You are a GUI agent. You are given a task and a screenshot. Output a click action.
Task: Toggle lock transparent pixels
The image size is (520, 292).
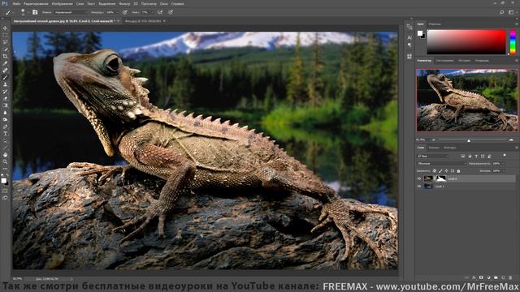coord(435,171)
